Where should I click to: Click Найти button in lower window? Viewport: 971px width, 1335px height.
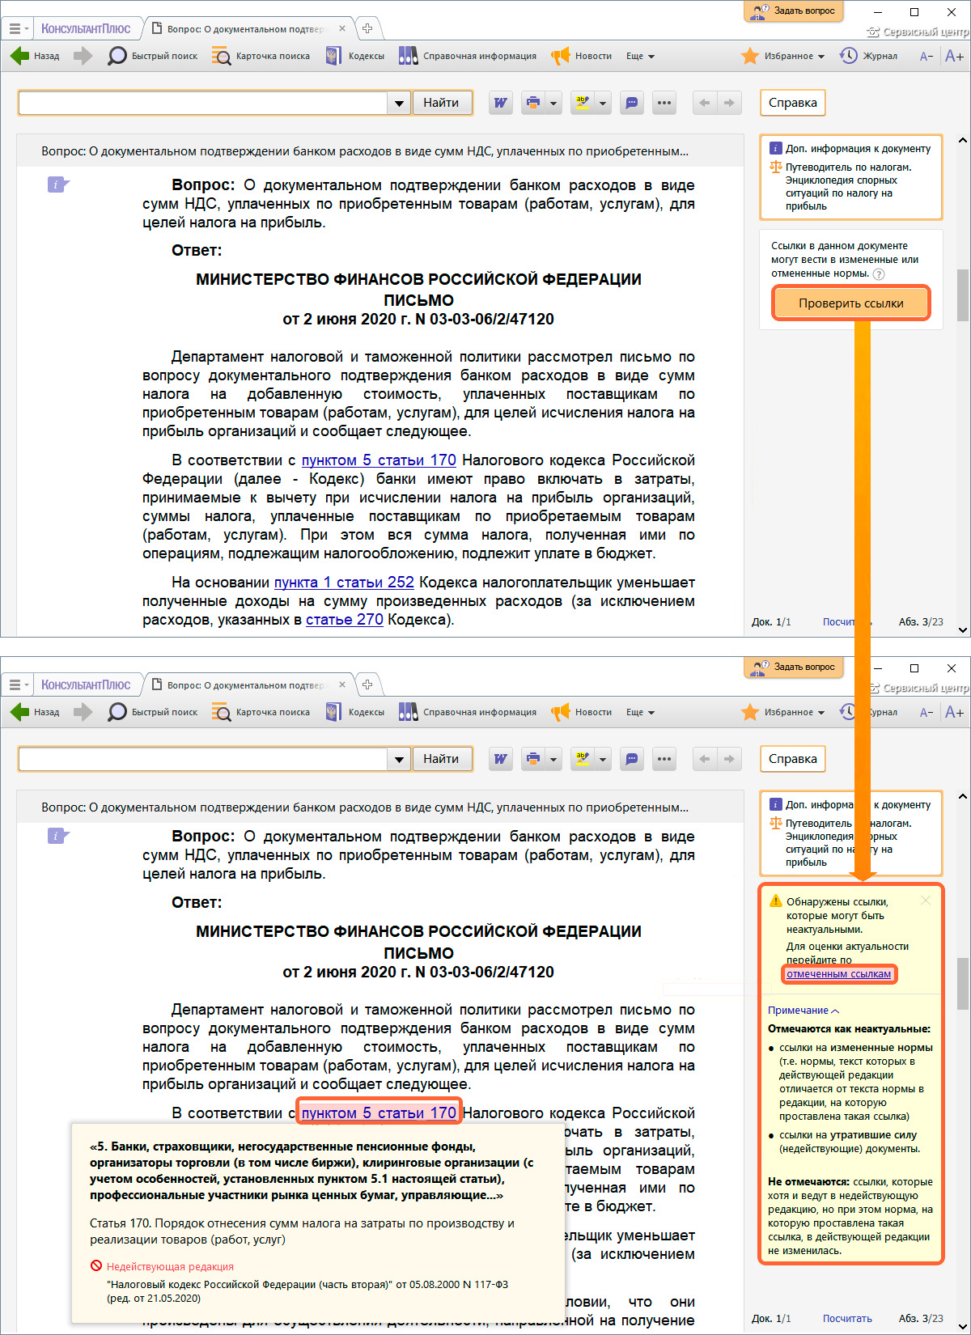tap(441, 759)
